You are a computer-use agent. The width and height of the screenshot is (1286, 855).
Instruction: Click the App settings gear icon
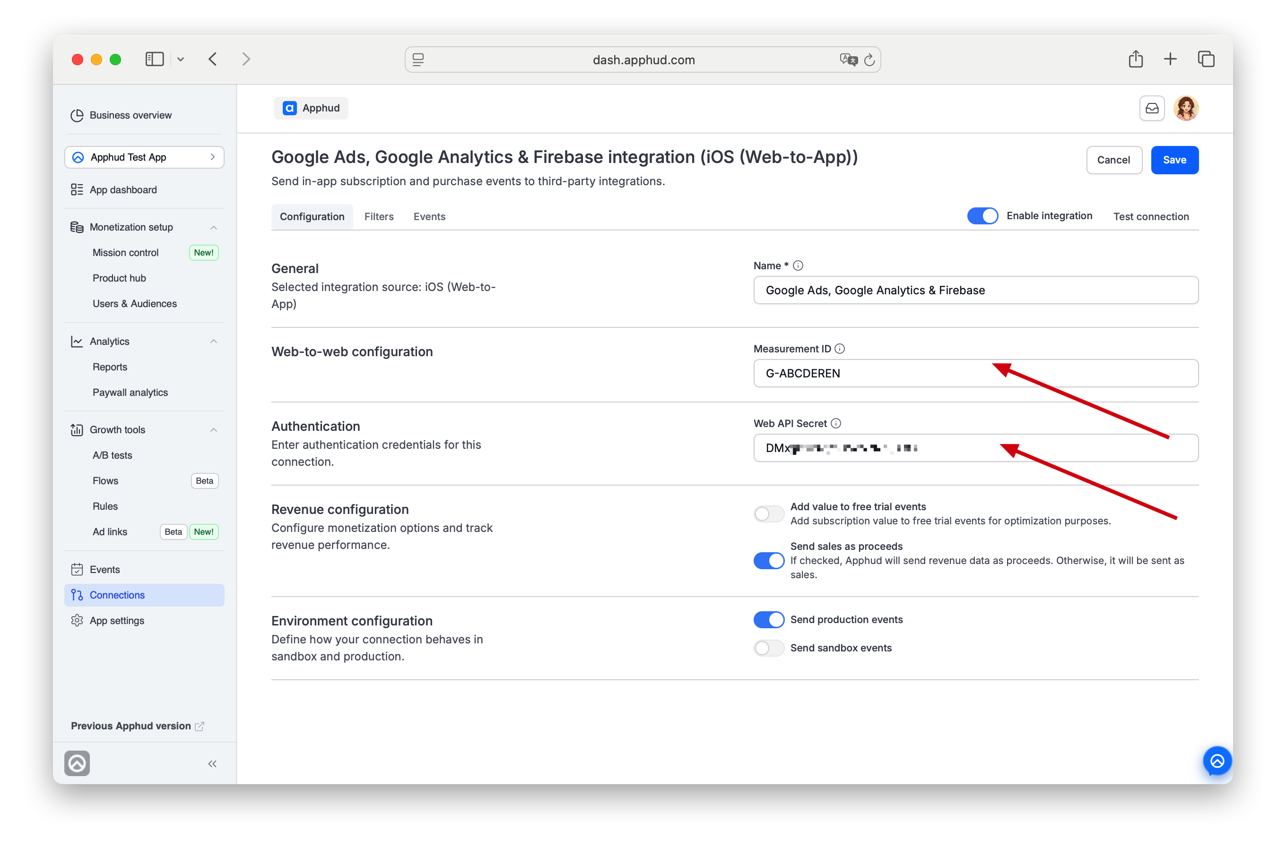click(77, 621)
